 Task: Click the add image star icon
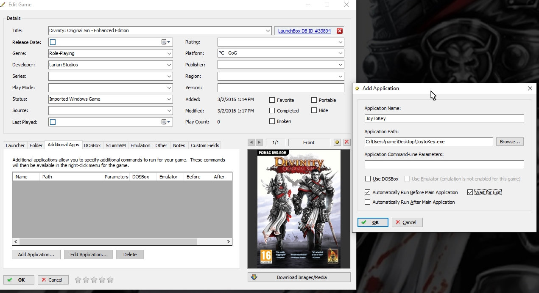337,142
